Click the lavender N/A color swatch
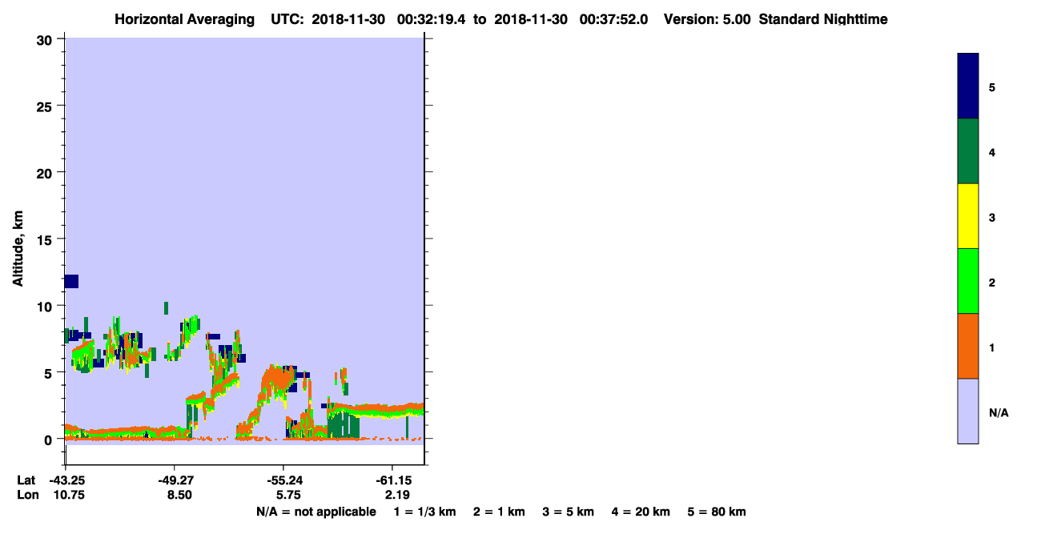Image resolution: width=1041 pixels, height=534 pixels. pos(967,411)
